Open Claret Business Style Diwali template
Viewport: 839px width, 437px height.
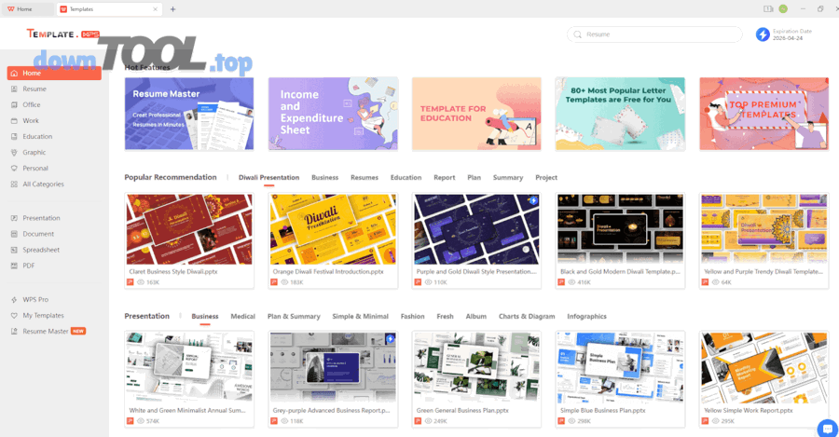189,240
